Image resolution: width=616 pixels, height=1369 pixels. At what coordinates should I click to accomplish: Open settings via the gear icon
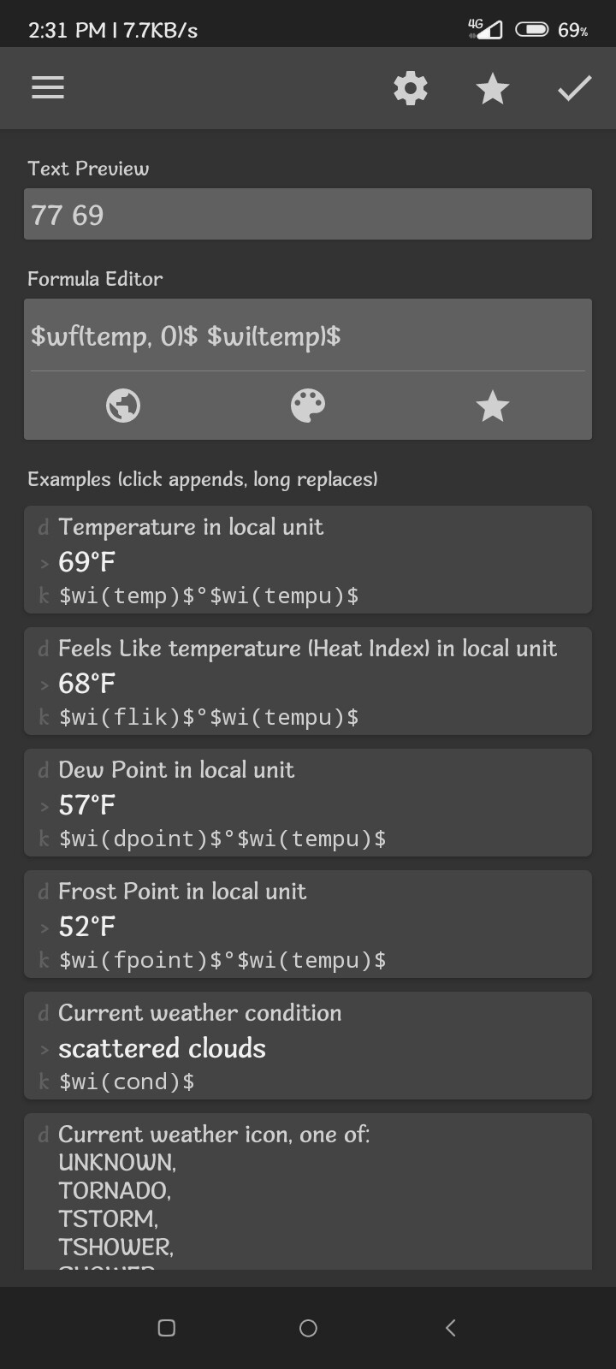click(411, 88)
